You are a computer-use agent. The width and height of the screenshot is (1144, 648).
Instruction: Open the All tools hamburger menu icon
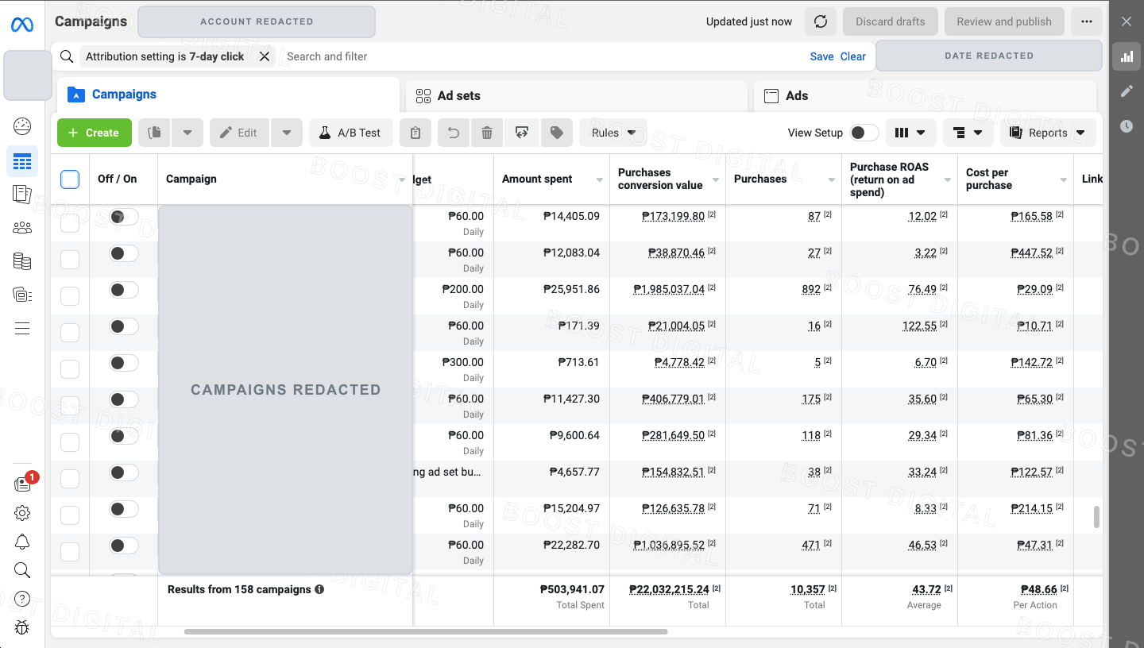tap(22, 328)
